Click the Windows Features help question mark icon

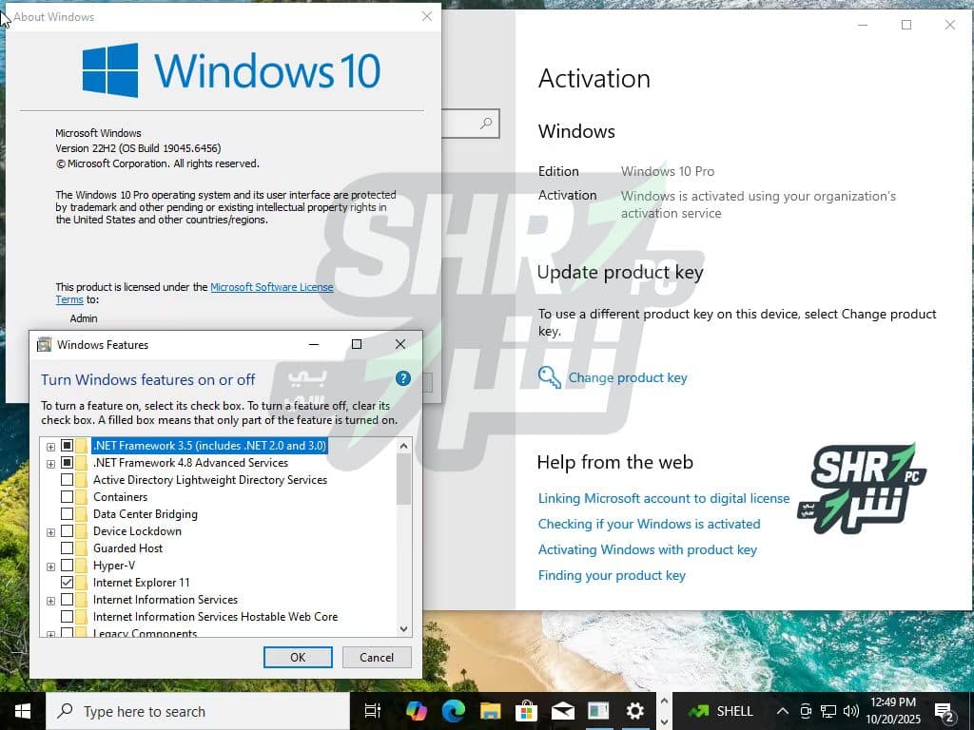[x=402, y=378]
